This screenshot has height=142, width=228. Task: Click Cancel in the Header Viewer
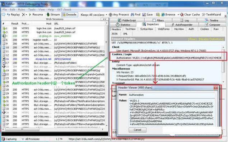click(138, 130)
